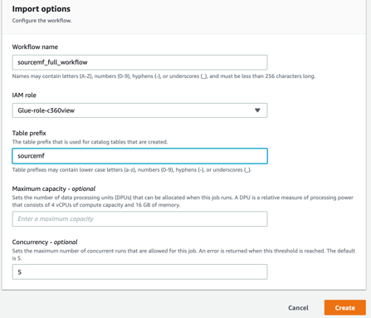Click the Table prefix label
The width and height of the screenshot is (371, 318).
pos(29,133)
